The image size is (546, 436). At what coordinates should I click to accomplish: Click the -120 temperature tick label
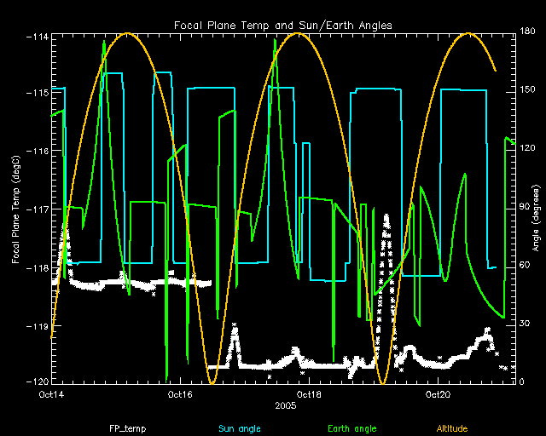click(x=38, y=381)
